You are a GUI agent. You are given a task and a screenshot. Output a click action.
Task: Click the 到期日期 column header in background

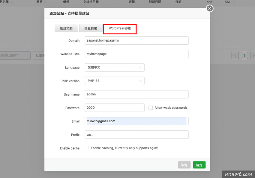point(155,2)
